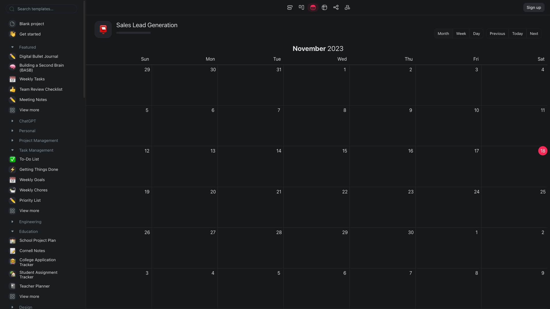550x309 pixels.
Task: Click the share icon in the toolbar
Action: point(336,7)
